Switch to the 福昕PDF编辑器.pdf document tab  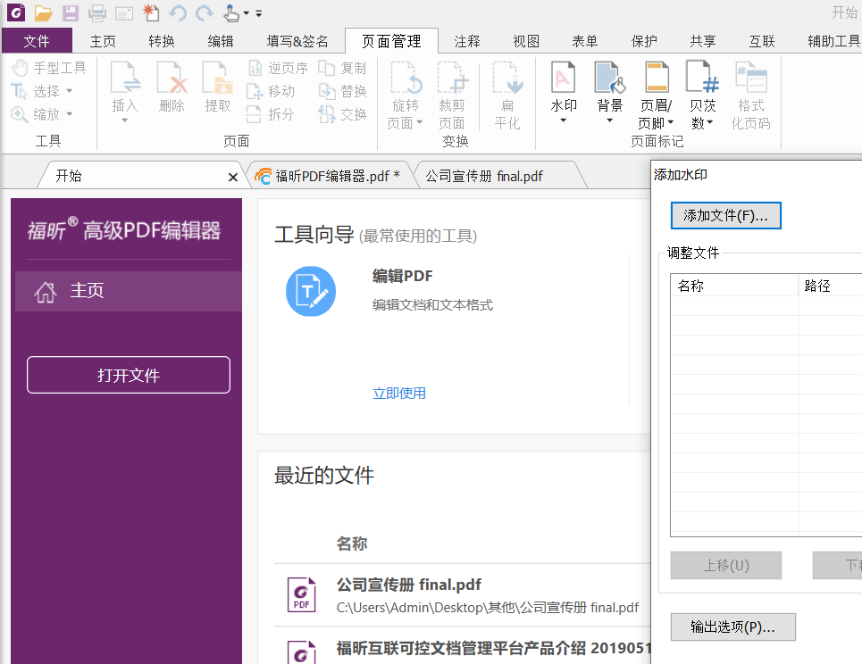click(331, 176)
